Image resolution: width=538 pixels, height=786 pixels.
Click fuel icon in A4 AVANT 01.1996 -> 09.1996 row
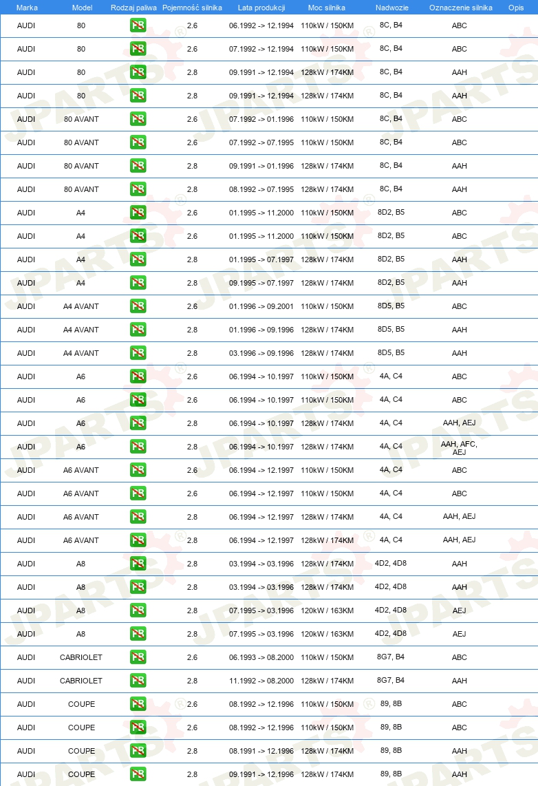point(138,330)
